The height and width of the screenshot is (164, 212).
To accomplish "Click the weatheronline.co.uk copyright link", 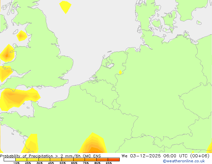I will [184, 161].
